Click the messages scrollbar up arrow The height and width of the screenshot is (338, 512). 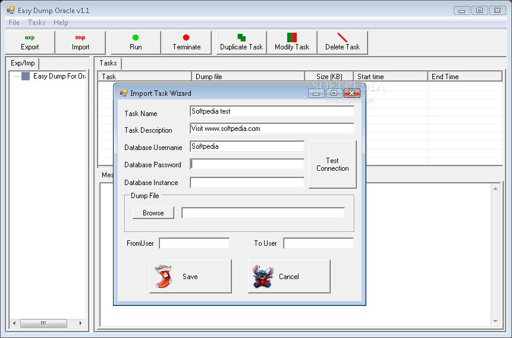click(495, 189)
